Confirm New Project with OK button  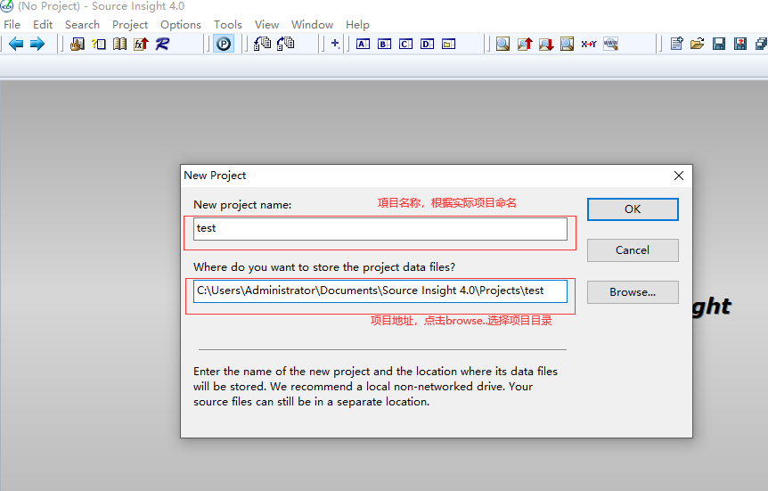click(633, 209)
